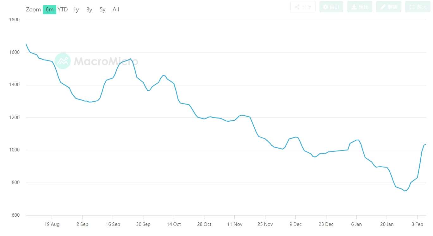Click the 1800 y-axis label

(14, 20)
